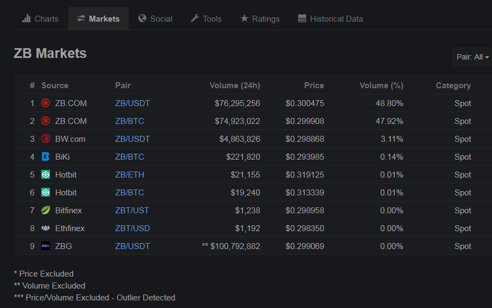This screenshot has width=492, height=308.
Task: Open ZB/BTC pair link in row 2
Action: point(130,121)
